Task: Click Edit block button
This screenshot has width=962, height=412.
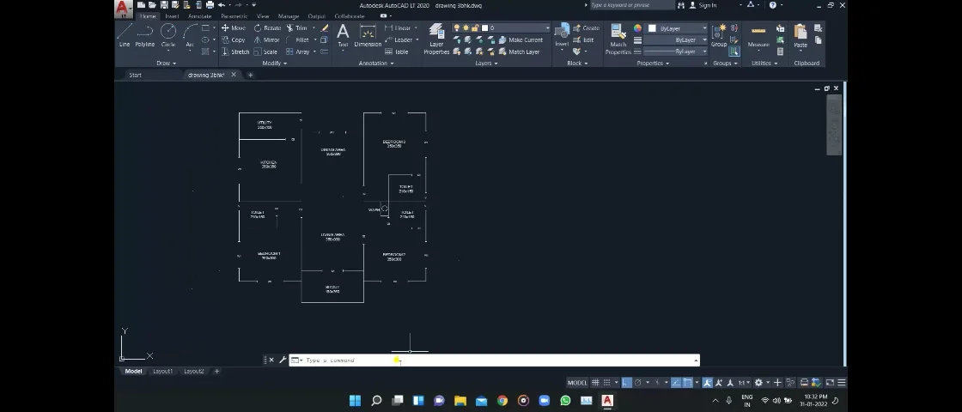Action: tap(583, 39)
